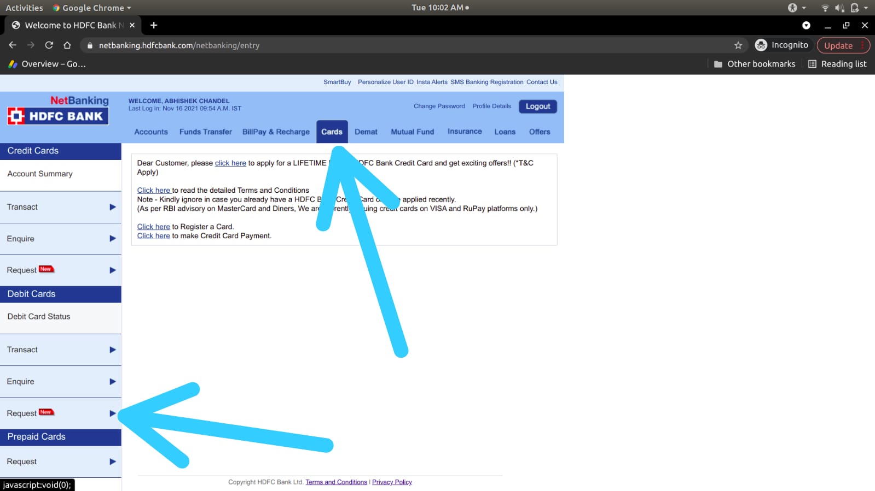Open Debit Card Status
The width and height of the screenshot is (875, 491).
[x=39, y=317]
